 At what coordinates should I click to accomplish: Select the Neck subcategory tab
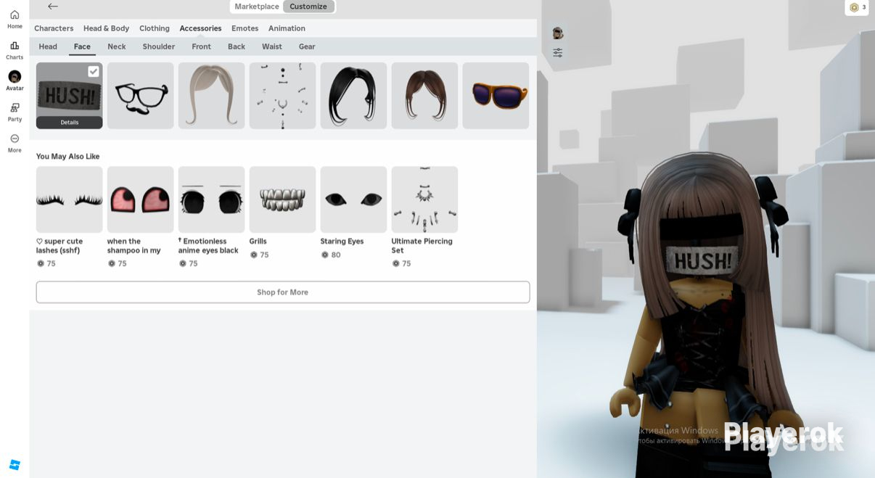coord(117,46)
